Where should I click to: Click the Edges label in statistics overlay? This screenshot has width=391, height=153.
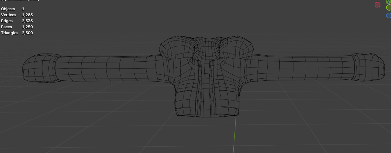click(7, 21)
